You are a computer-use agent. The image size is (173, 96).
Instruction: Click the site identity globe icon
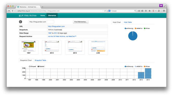click(12, 11)
